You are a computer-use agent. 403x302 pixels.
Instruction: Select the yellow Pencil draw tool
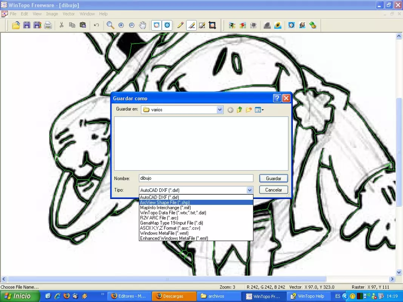(x=181, y=25)
